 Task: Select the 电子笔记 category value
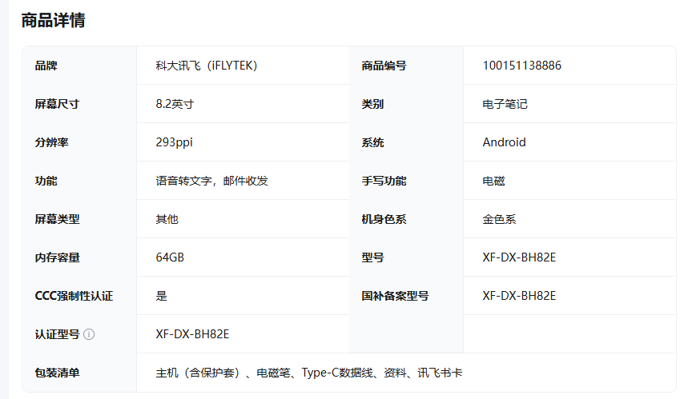505,104
